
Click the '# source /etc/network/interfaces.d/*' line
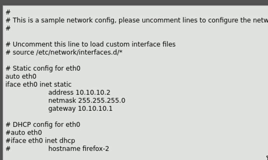click(64, 52)
